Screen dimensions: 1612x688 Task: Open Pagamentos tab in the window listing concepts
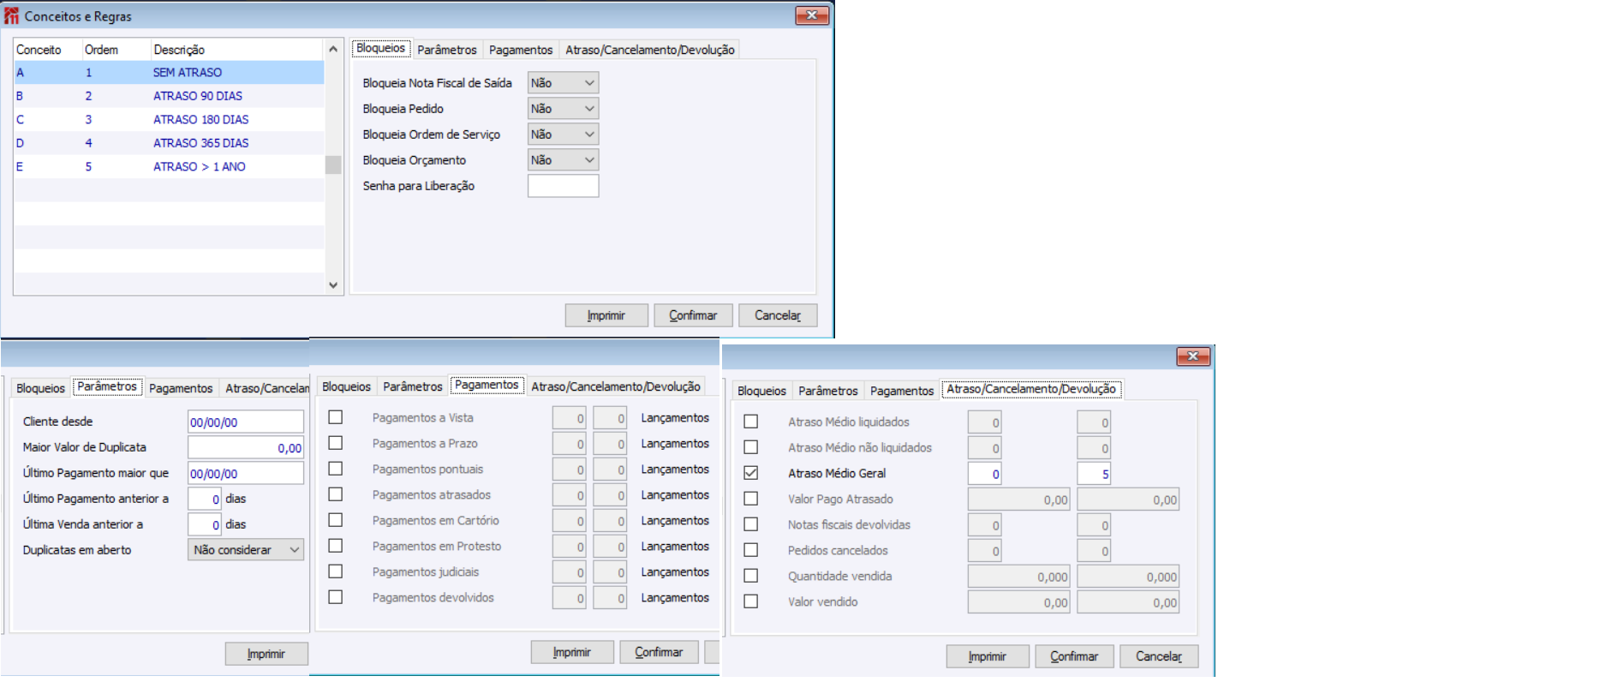click(521, 50)
